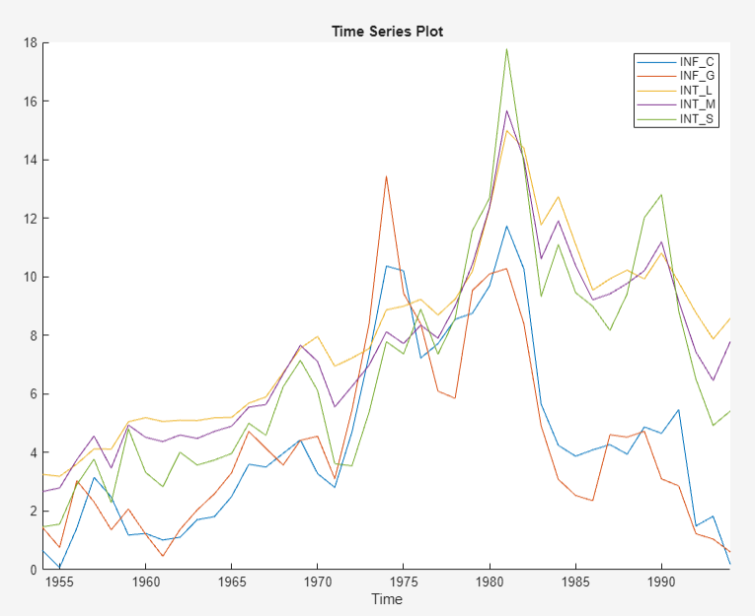Click the green INT_S peak at 1990
This screenshot has width=755, height=616.
coord(661,195)
